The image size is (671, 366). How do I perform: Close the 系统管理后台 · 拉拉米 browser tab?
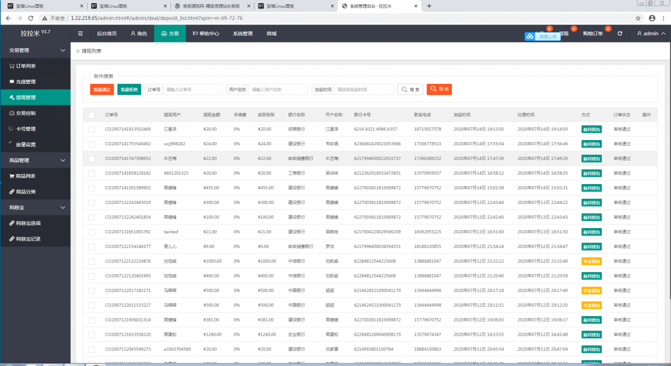(x=416, y=6)
